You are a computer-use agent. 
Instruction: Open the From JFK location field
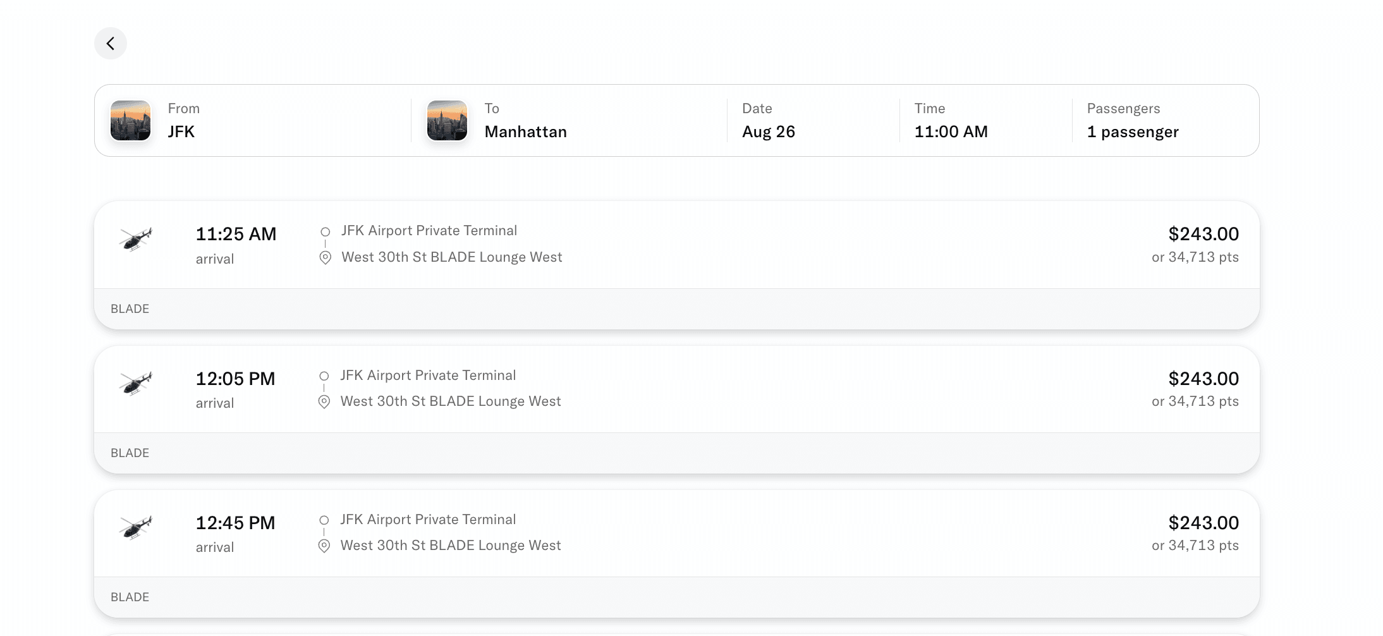click(x=253, y=120)
